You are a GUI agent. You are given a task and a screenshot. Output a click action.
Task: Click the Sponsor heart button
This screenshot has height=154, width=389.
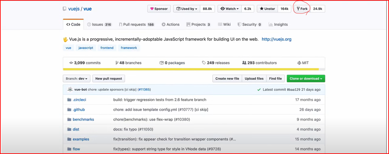159,9
